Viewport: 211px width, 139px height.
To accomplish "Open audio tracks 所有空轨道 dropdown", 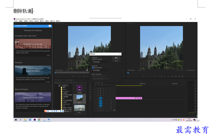I will (101, 70).
